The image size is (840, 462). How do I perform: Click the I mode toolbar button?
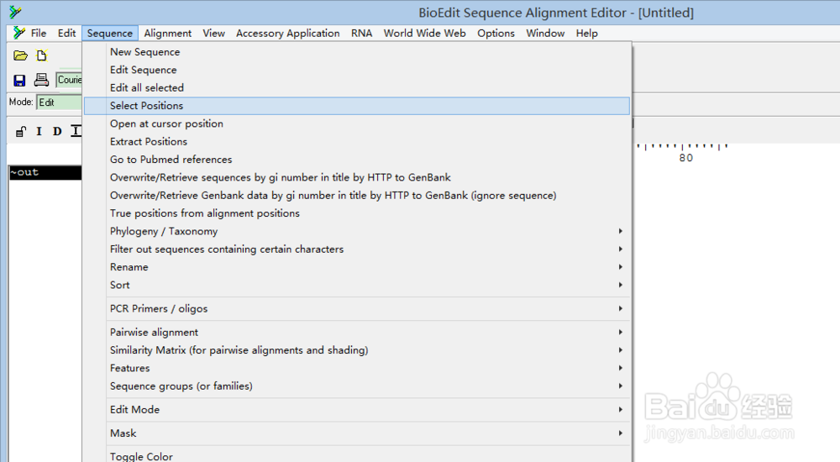tap(39, 131)
